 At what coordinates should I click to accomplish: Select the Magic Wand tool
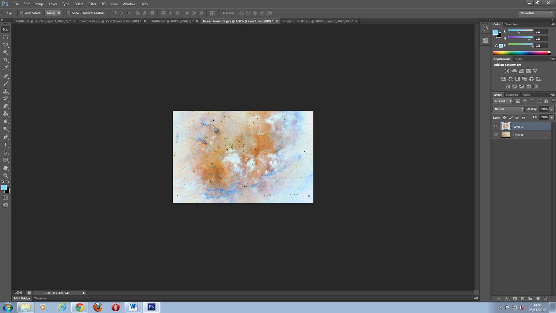(x=6, y=53)
